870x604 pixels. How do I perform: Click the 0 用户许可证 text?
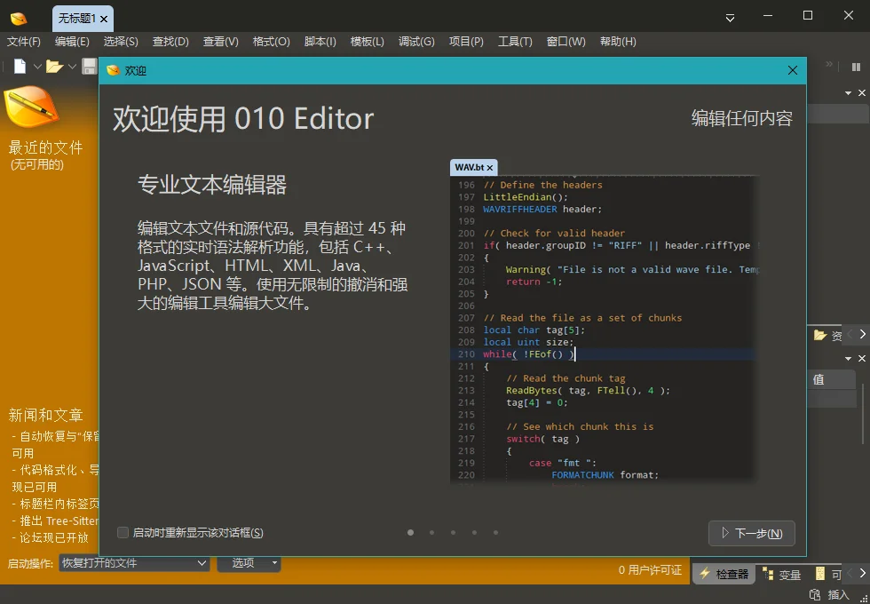click(650, 570)
